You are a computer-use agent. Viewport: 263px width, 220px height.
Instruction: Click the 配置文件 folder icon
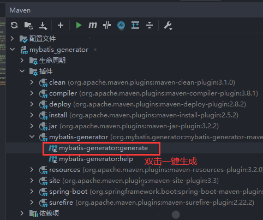pyautogui.click(x=23, y=39)
